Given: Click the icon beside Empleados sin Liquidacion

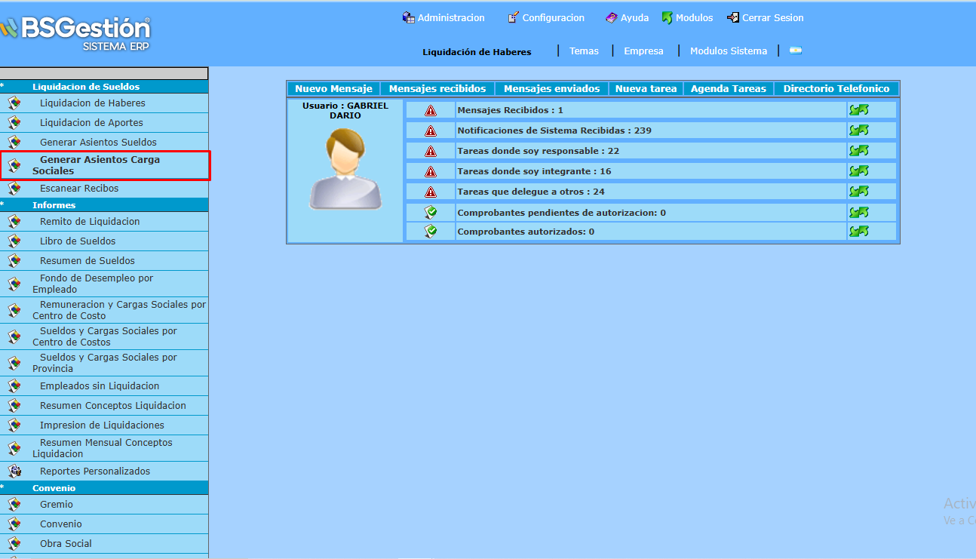Looking at the screenshot, I should 14,386.
